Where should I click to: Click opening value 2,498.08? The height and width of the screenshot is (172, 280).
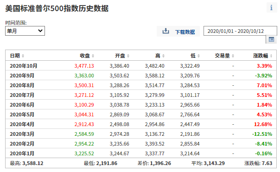119,124
